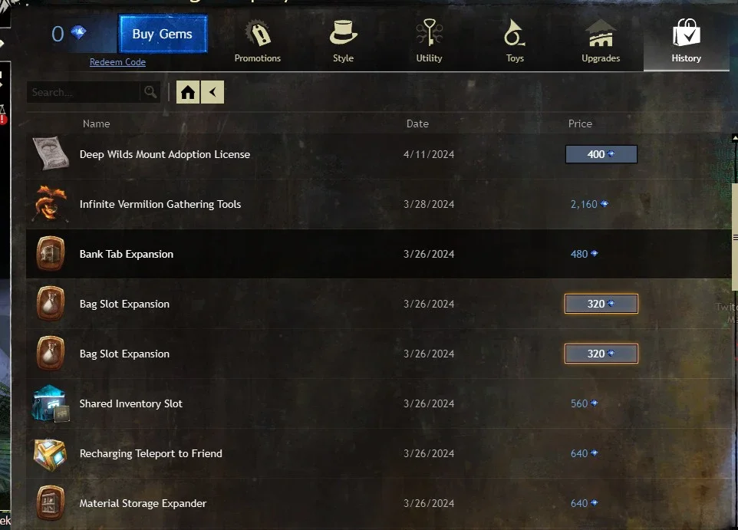The image size is (738, 530).
Task: Click the Shared Inventory Slot icon
Action: click(x=51, y=403)
